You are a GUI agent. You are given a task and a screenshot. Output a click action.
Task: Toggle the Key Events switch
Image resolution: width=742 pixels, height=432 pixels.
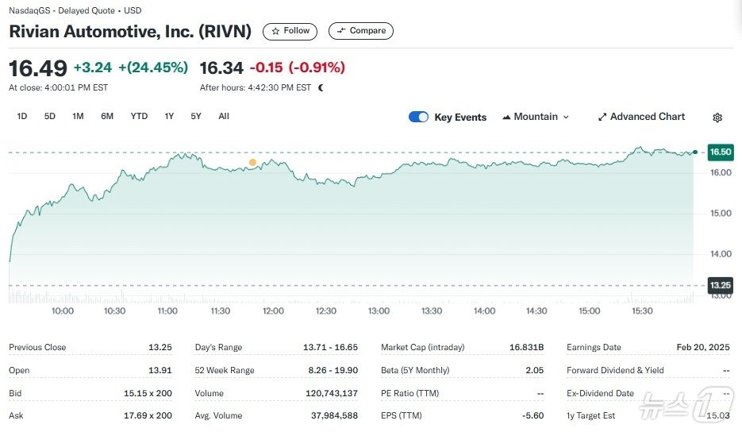[x=418, y=117]
